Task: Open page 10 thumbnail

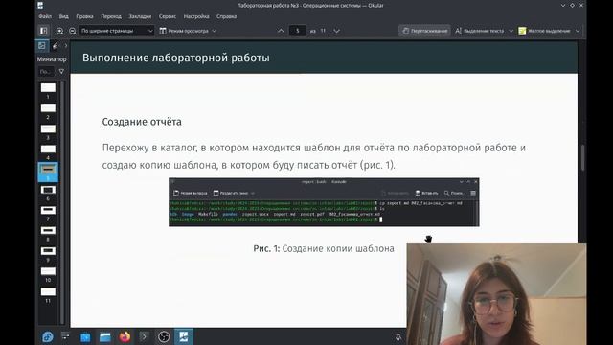Action: [48, 271]
